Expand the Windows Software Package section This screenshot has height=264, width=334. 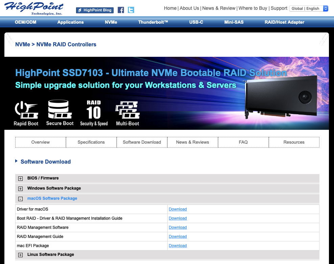click(x=20, y=189)
